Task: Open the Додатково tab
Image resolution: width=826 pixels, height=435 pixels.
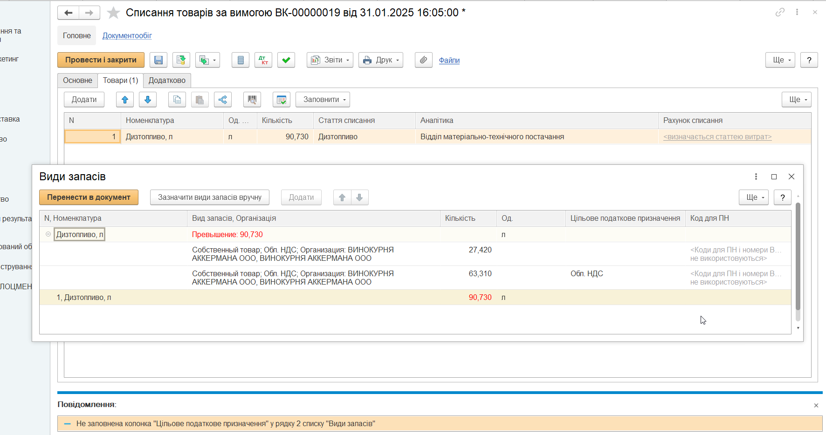Action: pyautogui.click(x=167, y=81)
